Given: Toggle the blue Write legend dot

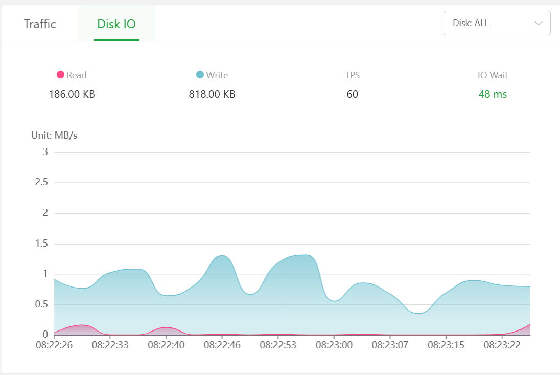Looking at the screenshot, I should [200, 75].
